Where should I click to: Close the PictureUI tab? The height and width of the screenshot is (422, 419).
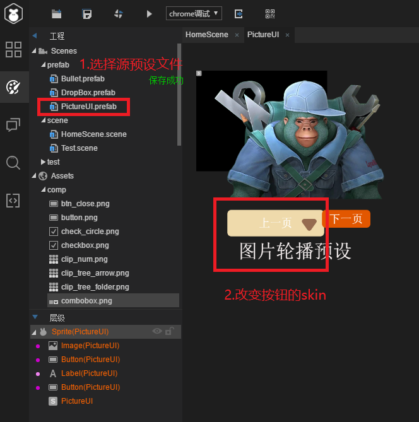(287, 35)
